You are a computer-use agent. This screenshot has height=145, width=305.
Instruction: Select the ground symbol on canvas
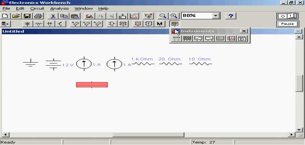[30, 63]
